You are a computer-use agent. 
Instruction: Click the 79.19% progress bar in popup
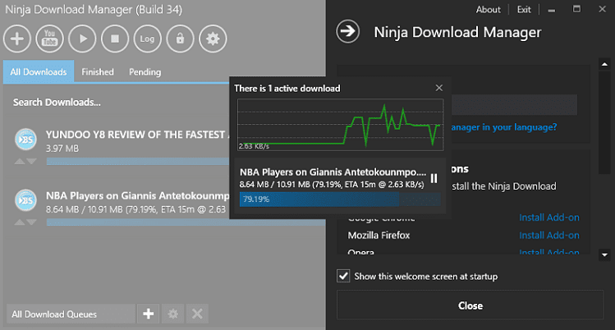point(340,199)
